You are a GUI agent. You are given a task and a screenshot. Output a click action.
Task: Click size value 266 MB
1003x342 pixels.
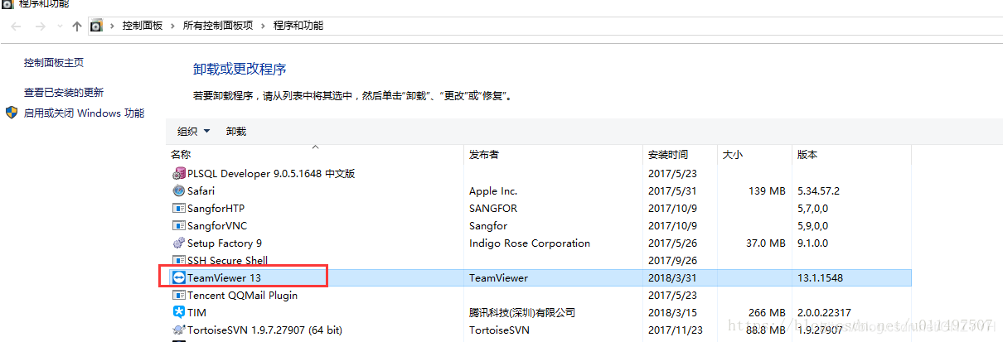766,313
